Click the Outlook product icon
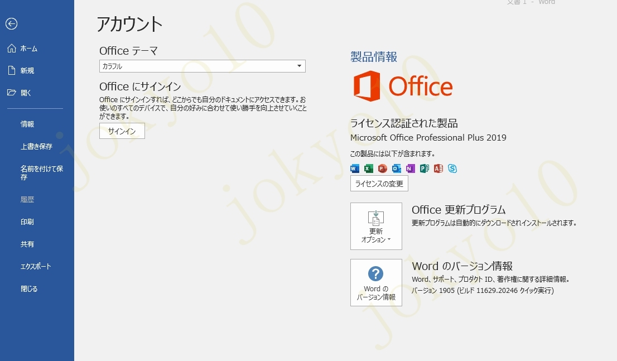 point(396,169)
